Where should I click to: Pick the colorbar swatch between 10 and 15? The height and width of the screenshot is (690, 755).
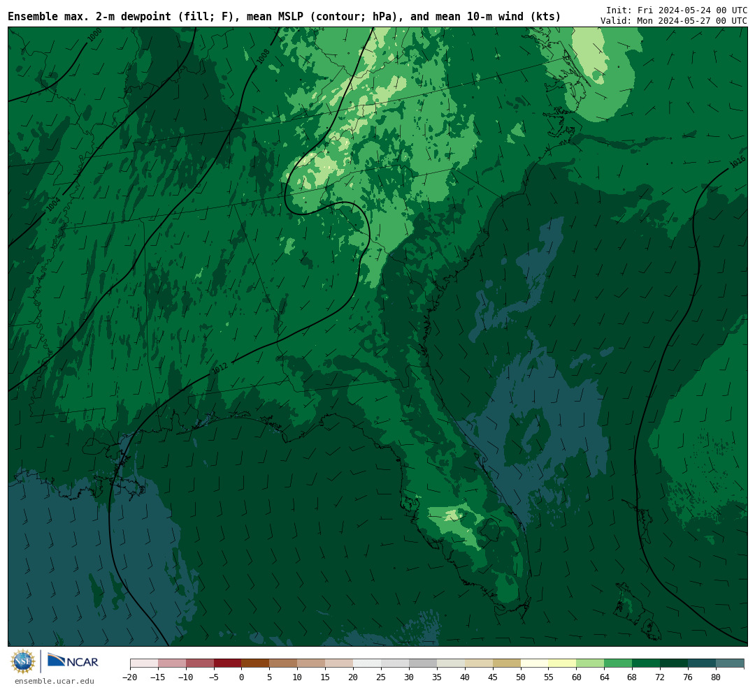point(312,663)
